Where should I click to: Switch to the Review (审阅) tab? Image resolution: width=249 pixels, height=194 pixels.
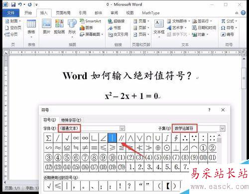pos(114,13)
